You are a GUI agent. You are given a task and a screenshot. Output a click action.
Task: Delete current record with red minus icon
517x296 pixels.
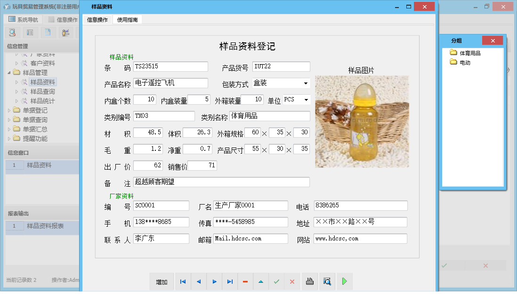point(245,281)
